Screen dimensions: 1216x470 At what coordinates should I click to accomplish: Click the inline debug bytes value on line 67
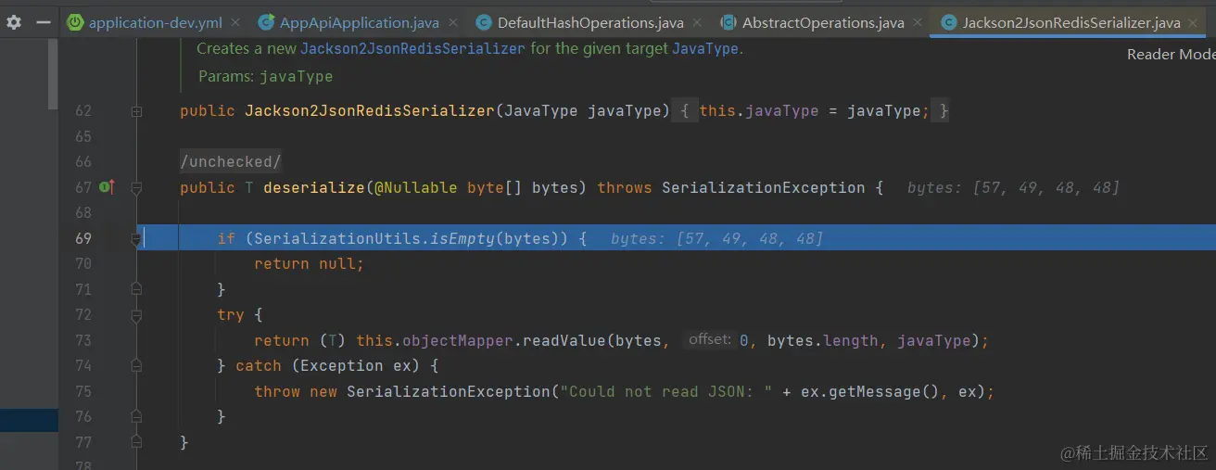[x=1013, y=187]
